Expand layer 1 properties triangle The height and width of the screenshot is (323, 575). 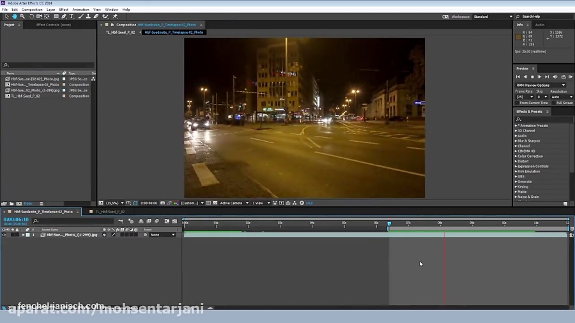[x=23, y=235]
